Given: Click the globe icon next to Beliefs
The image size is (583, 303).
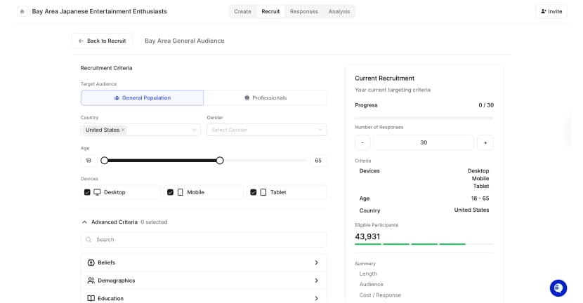Looking at the screenshot, I should pos(91,262).
